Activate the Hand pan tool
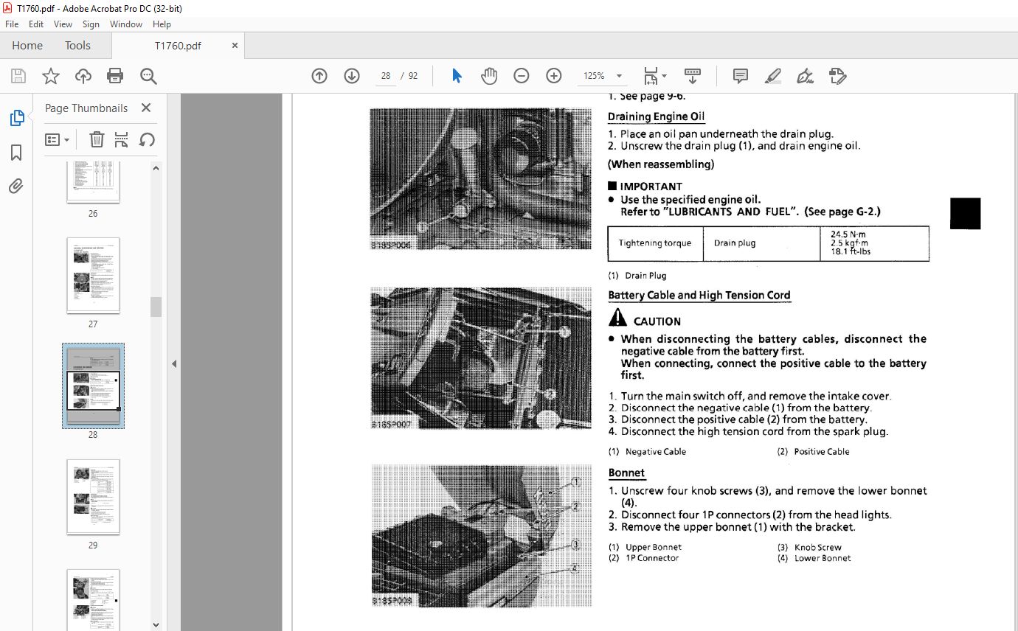 click(x=489, y=76)
